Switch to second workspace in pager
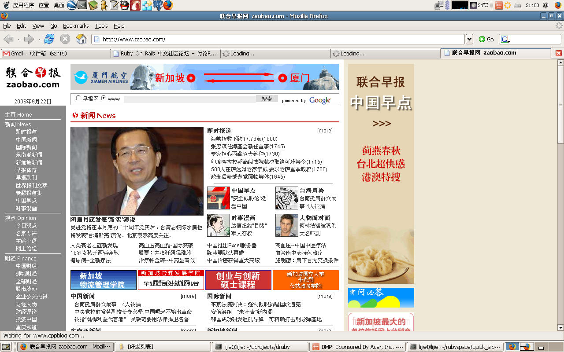This screenshot has width=564, height=352. [x=527, y=347]
